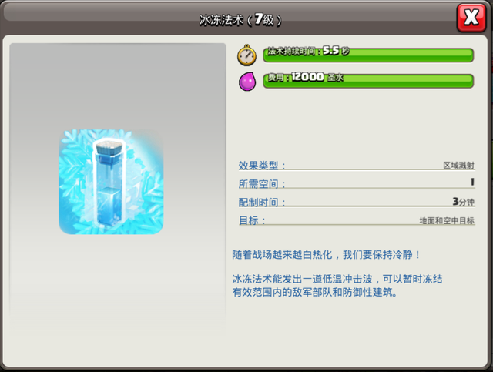Click the 目标 label
493x372 pixels.
[253, 220]
